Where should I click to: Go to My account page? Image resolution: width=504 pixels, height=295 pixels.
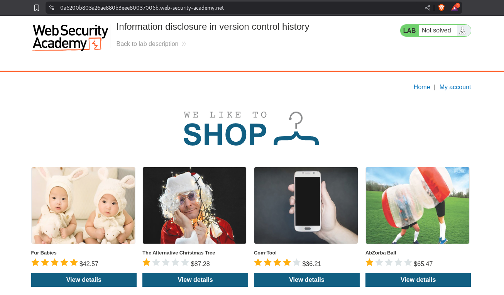pyautogui.click(x=455, y=87)
